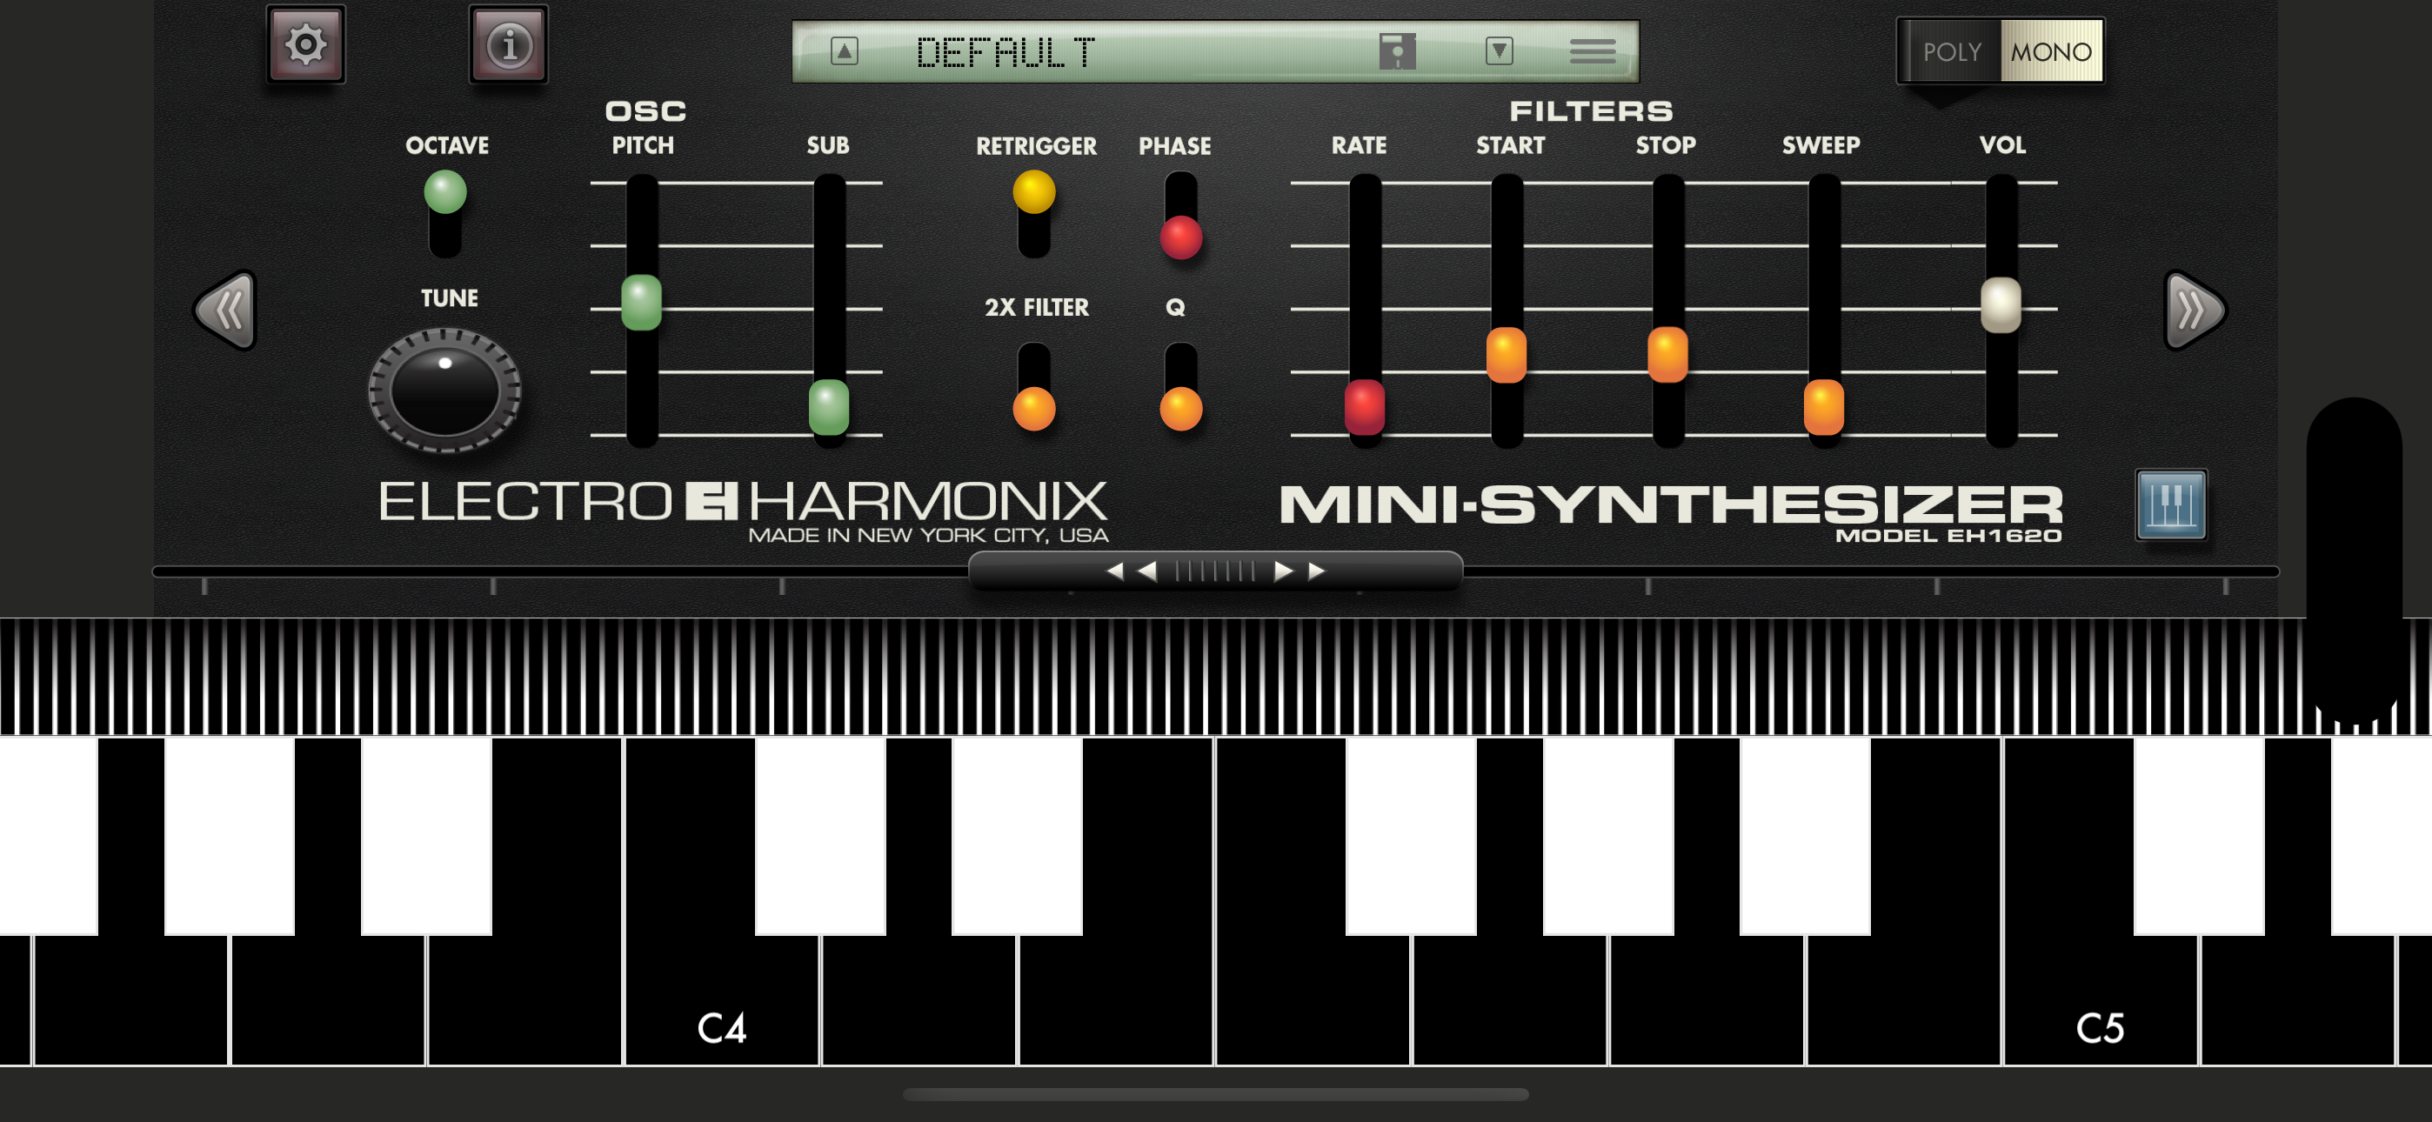Toggle the RETRIGGER switch
The image size is (2432, 1122).
[1034, 213]
